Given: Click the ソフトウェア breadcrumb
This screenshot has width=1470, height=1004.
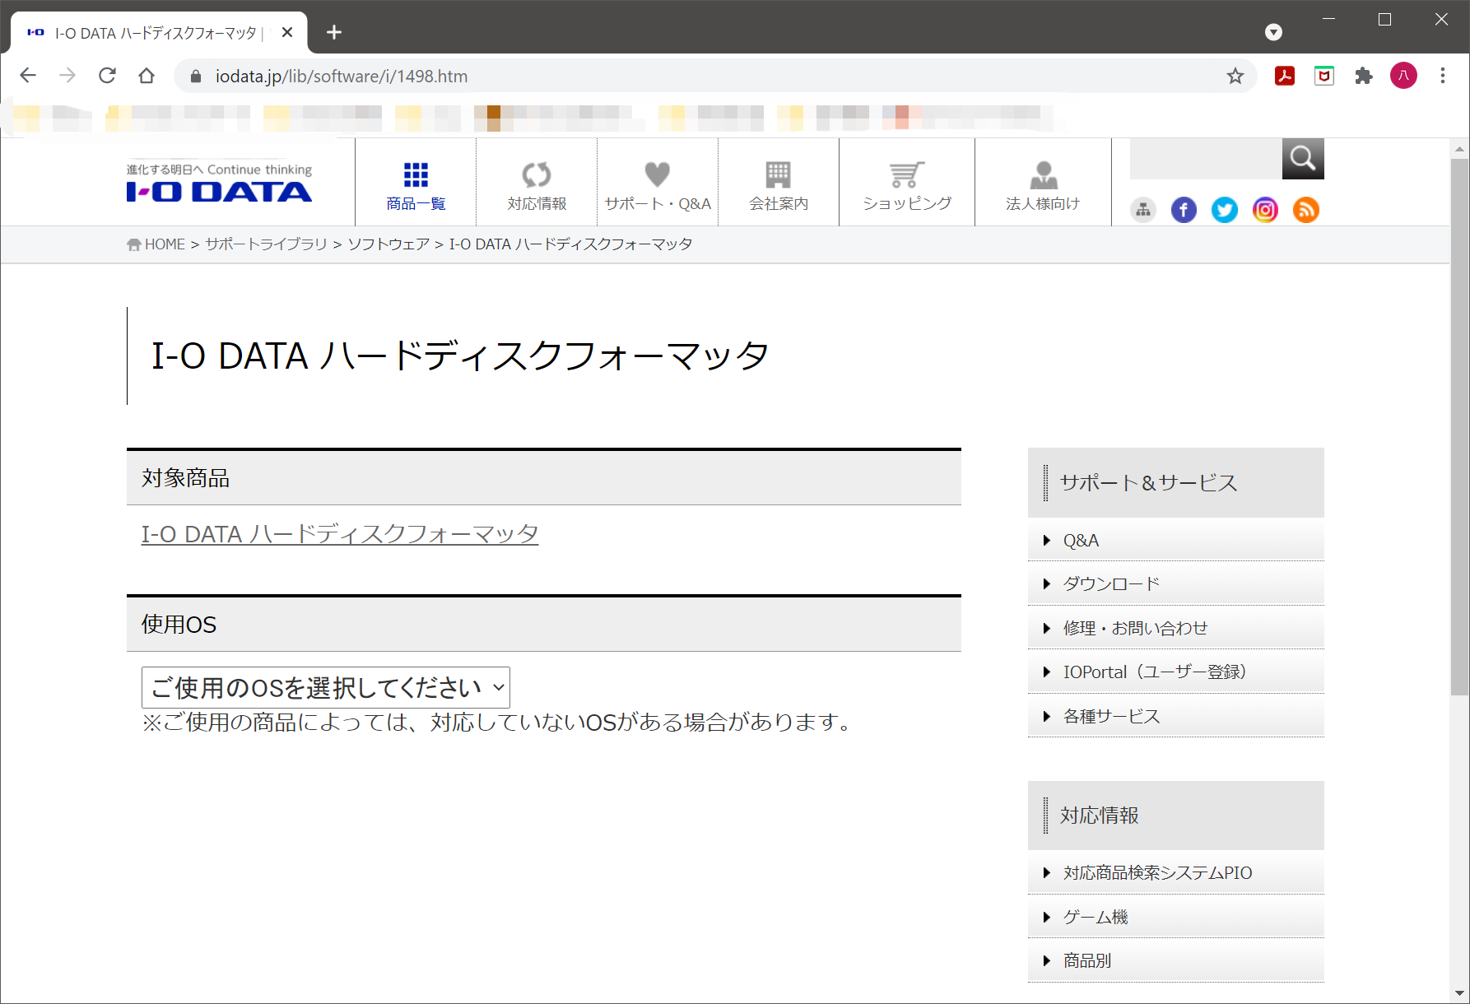Looking at the screenshot, I should [388, 244].
